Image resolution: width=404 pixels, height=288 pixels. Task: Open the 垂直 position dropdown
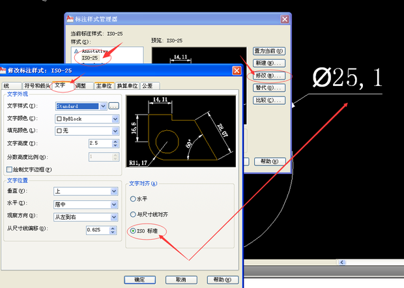(115, 191)
